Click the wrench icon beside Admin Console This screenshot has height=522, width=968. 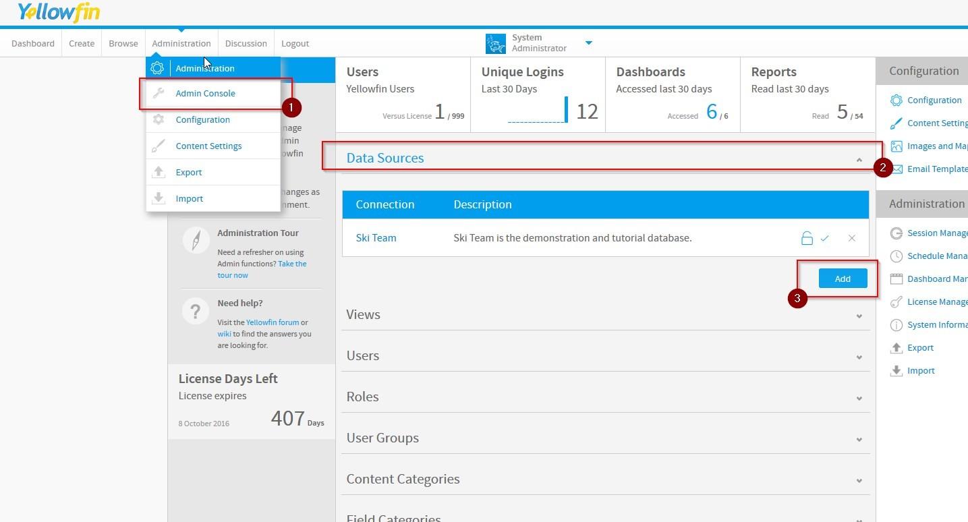159,93
